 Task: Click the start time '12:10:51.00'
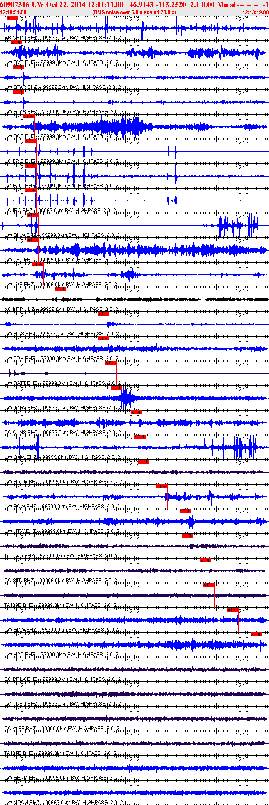14,12
